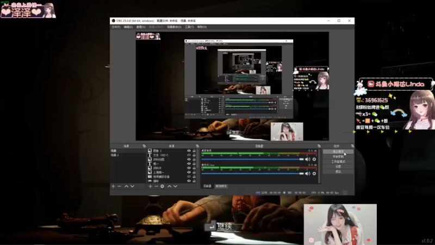Click the OBS preview canvas
The width and height of the screenshot is (435, 245).
pos(232,86)
